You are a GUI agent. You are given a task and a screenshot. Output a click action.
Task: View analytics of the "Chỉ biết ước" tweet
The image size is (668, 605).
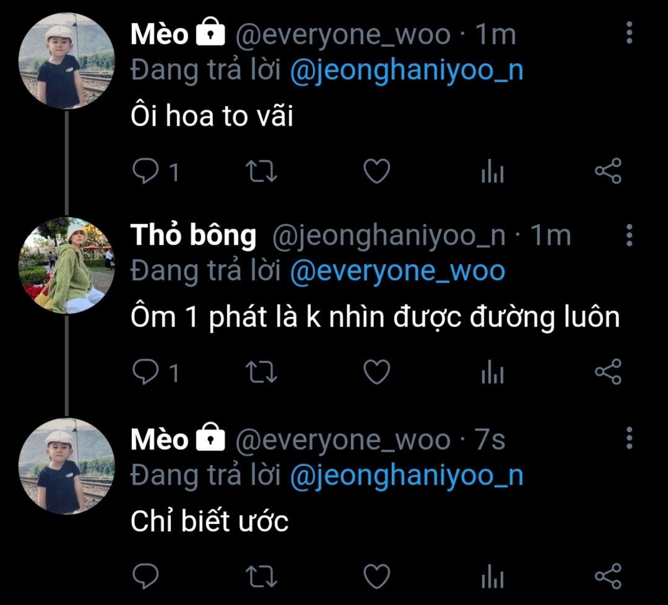492,576
